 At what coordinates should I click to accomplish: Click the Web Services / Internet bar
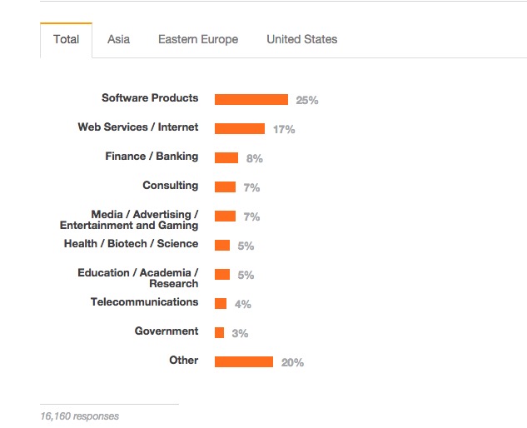(x=239, y=129)
